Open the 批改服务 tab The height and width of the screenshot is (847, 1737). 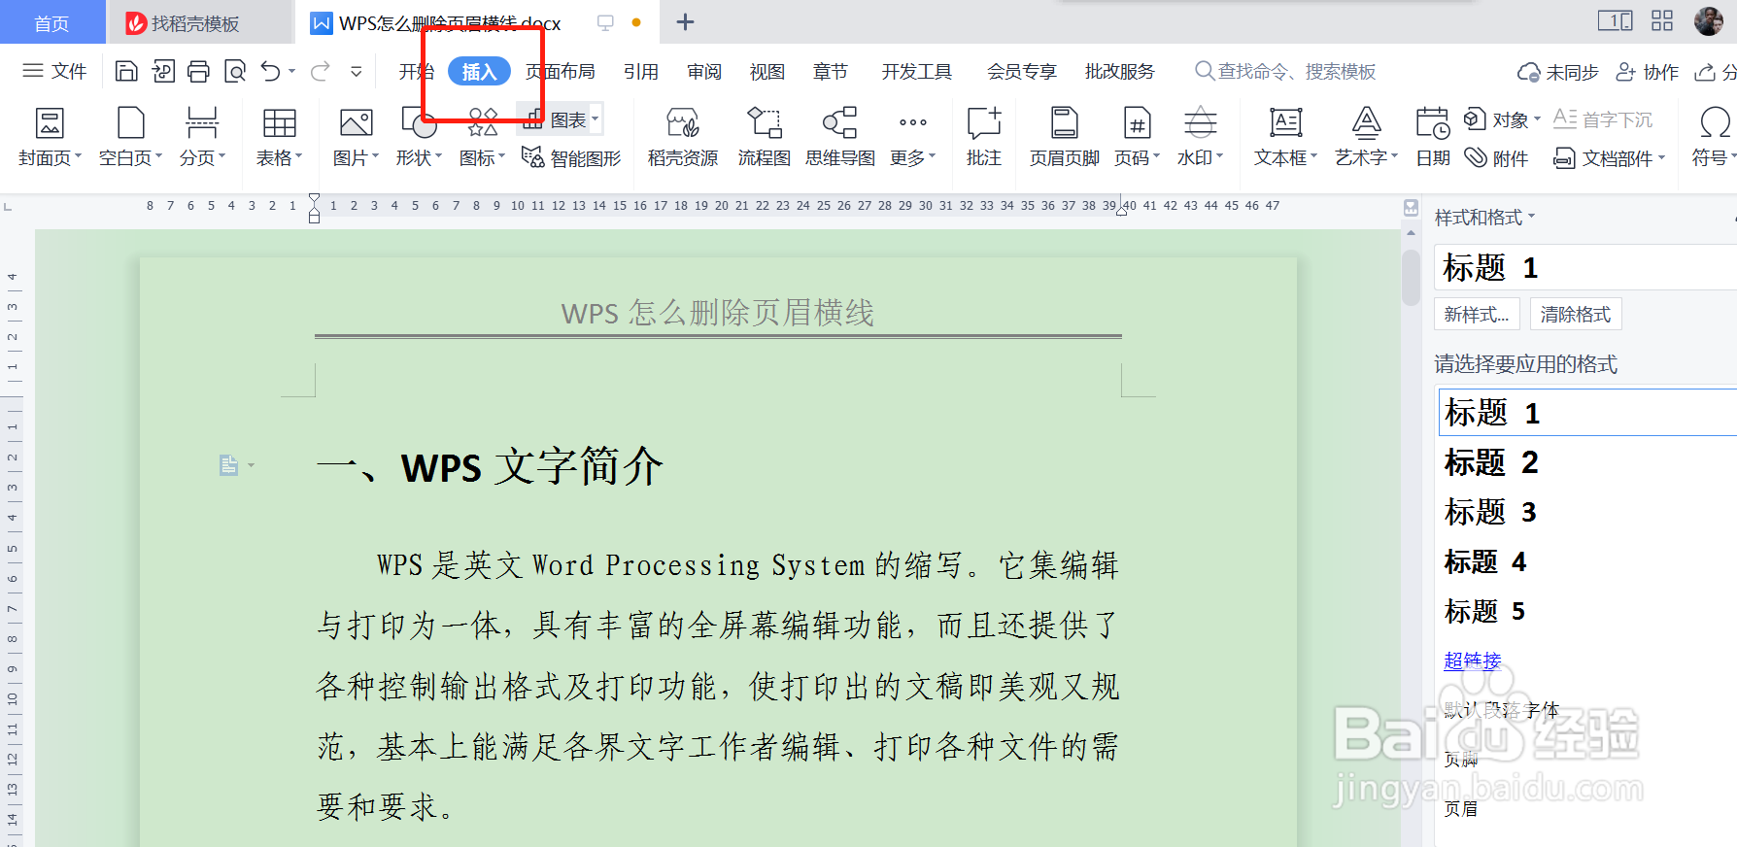[x=1120, y=71]
